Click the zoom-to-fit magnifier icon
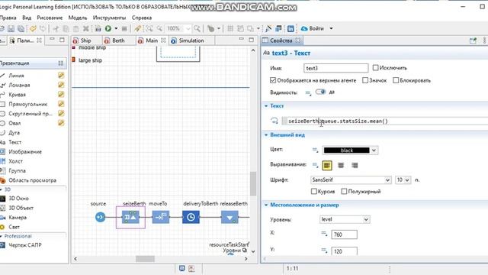 [x=149, y=29]
